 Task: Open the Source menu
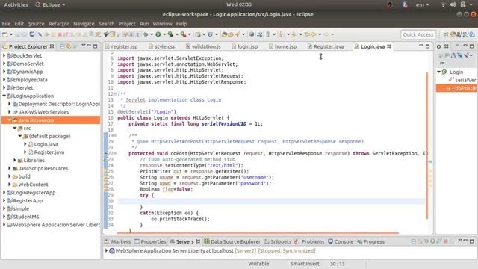pos(37,24)
